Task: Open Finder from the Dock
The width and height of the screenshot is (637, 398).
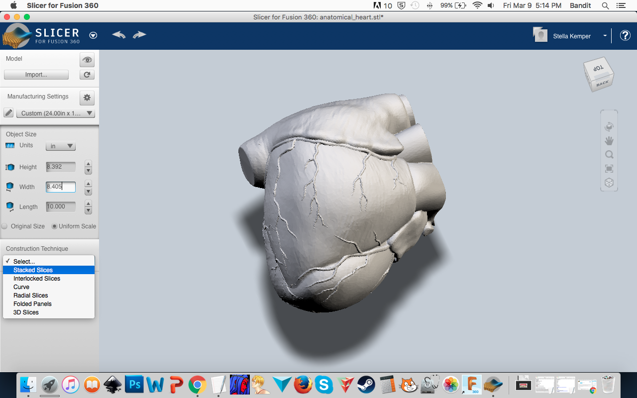Action: coord(28,385)
